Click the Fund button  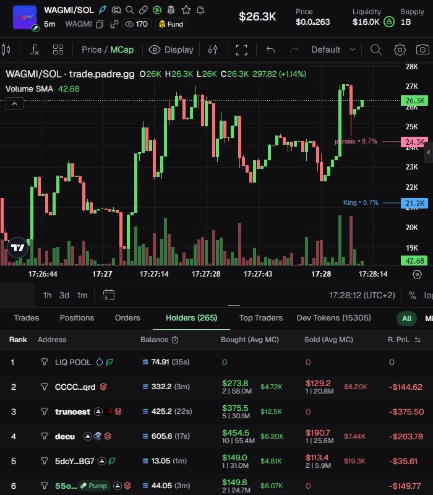[x=171, y=24]
